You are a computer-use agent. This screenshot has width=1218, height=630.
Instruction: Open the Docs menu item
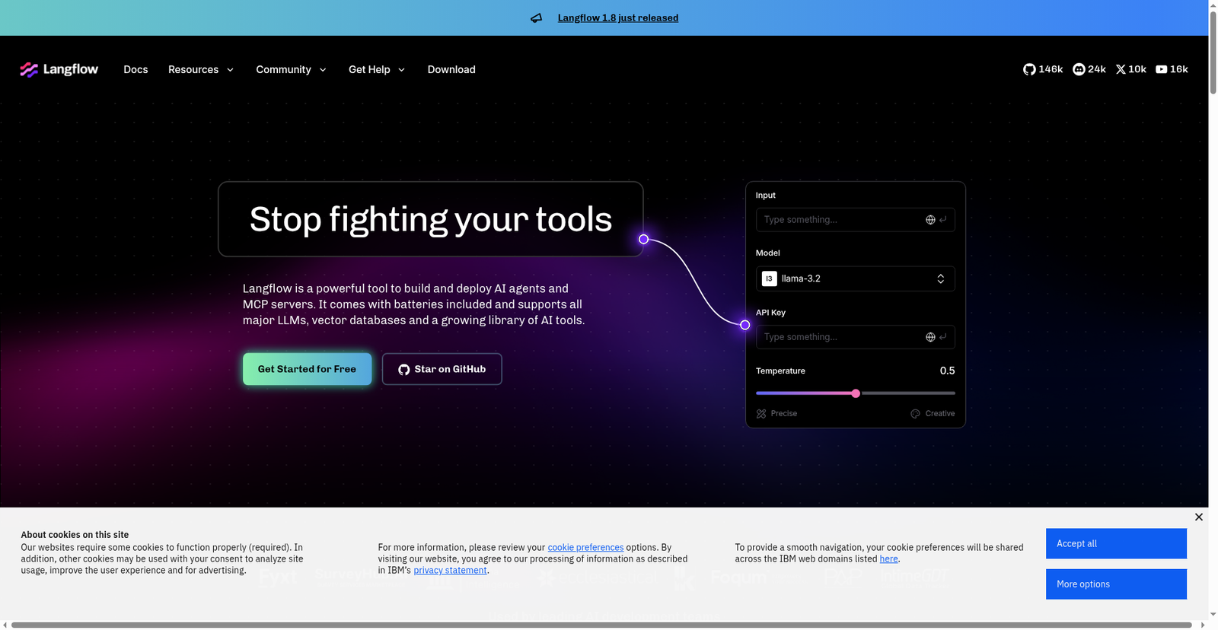click(136, 70)
